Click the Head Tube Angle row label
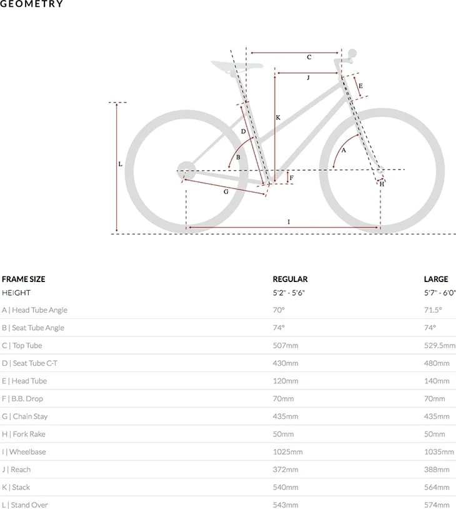 click(x=35, y=310)
